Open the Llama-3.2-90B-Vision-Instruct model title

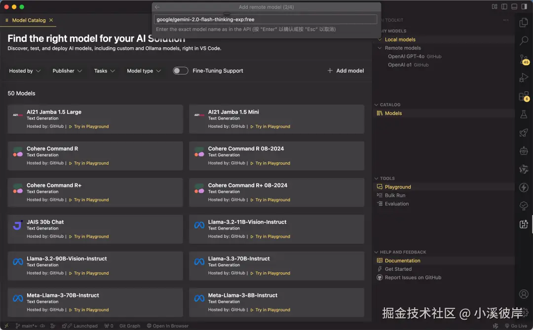67,258
